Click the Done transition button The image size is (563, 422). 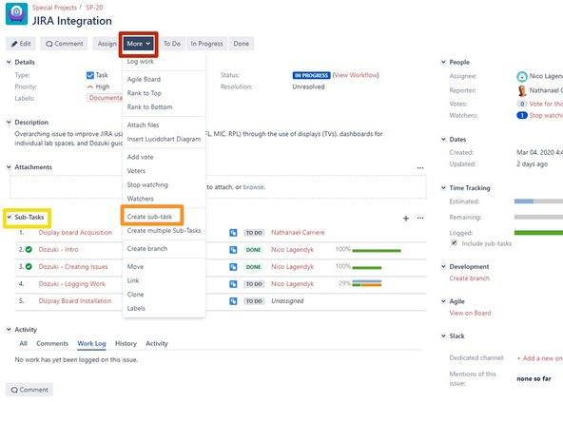tap(241, 44)
